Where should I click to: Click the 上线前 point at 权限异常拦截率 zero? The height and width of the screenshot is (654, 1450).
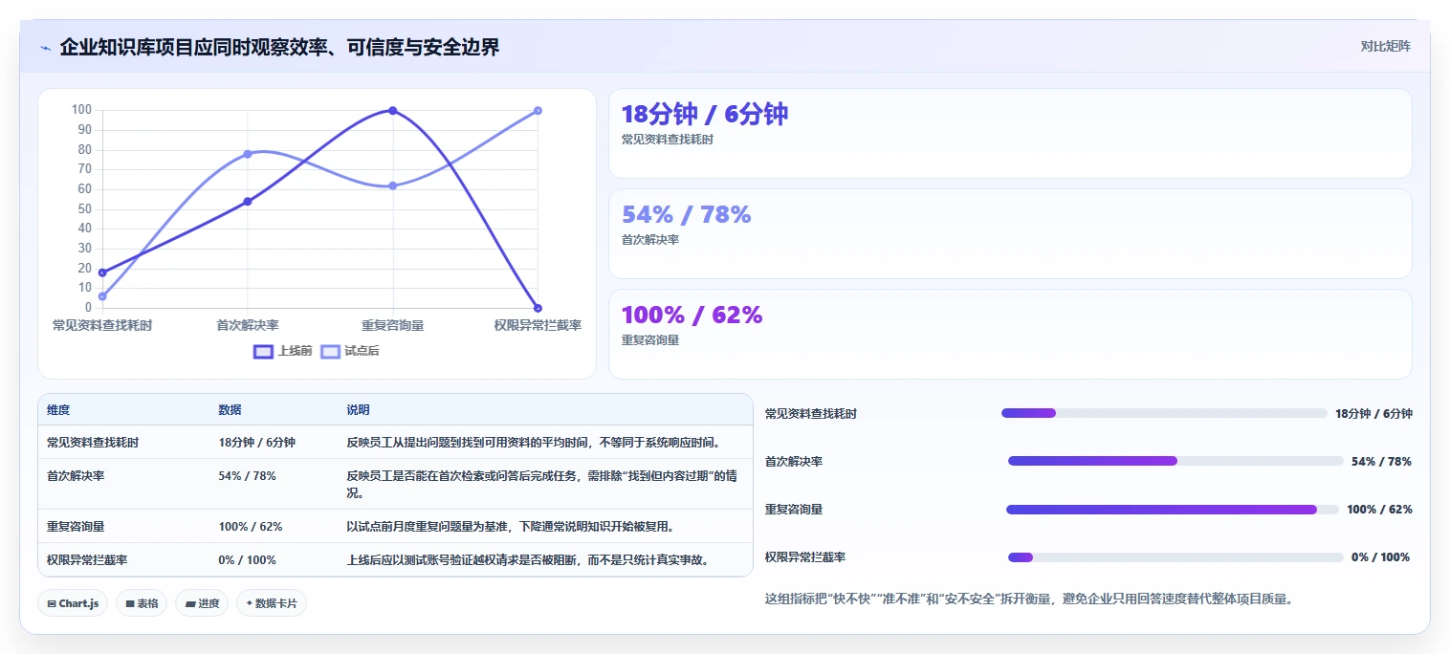point(538,308)
